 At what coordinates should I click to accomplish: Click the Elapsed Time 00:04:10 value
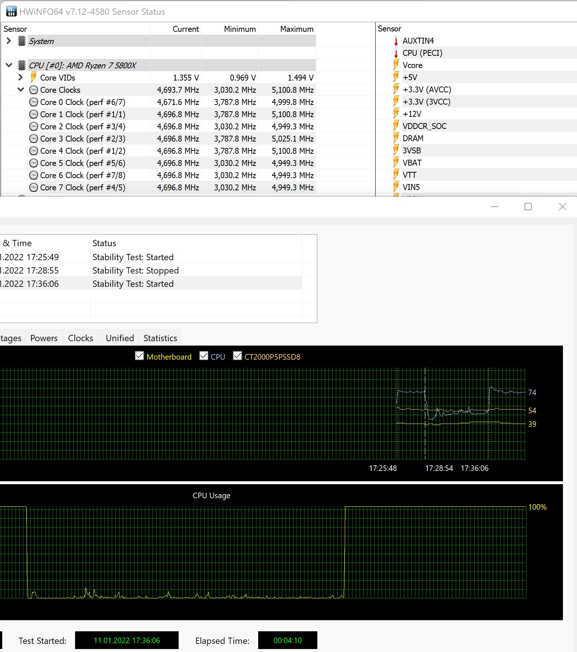(288, 640)
